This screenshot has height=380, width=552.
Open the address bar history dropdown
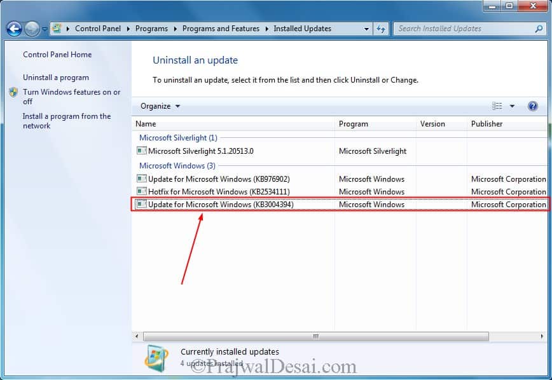[x=366, y=29]
